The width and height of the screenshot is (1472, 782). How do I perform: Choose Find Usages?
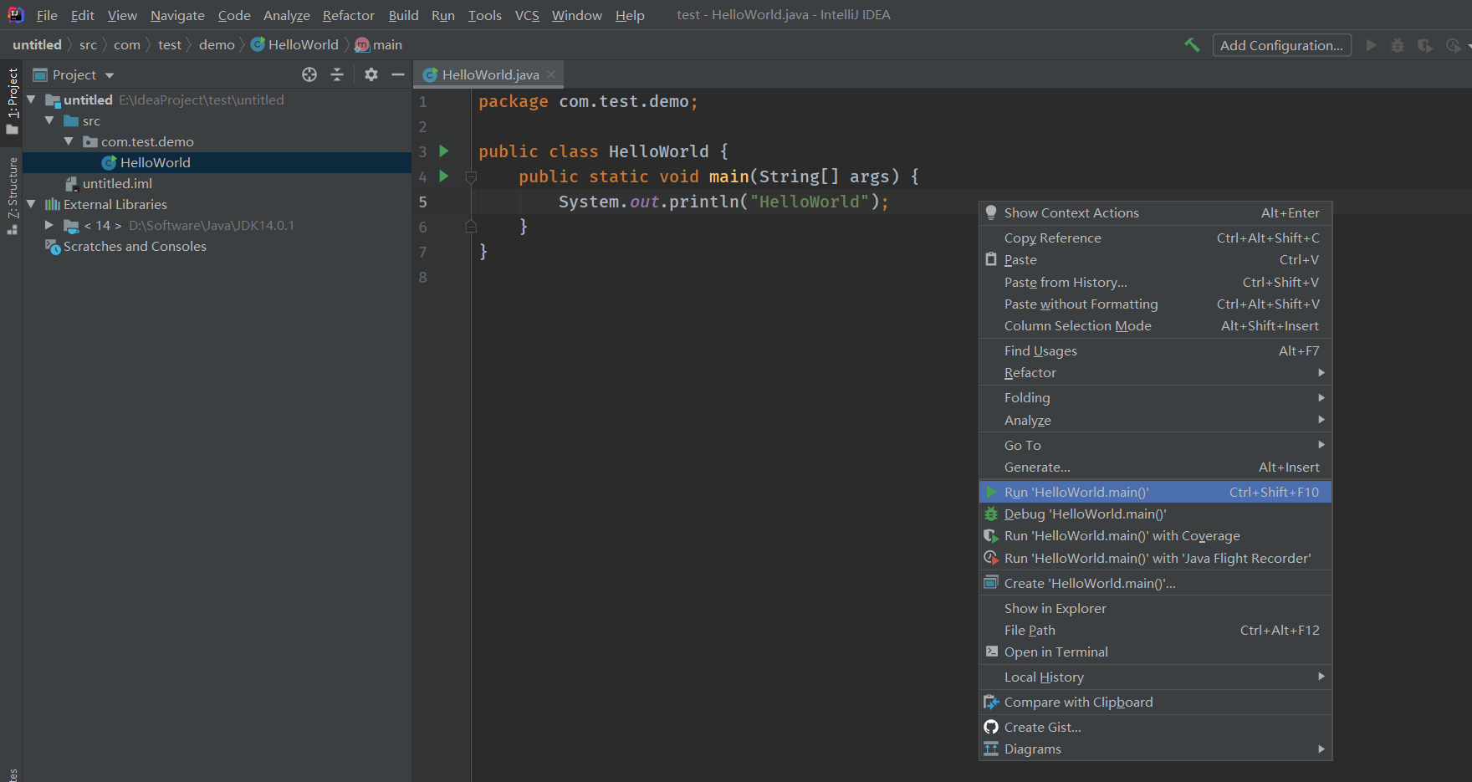1155,351
